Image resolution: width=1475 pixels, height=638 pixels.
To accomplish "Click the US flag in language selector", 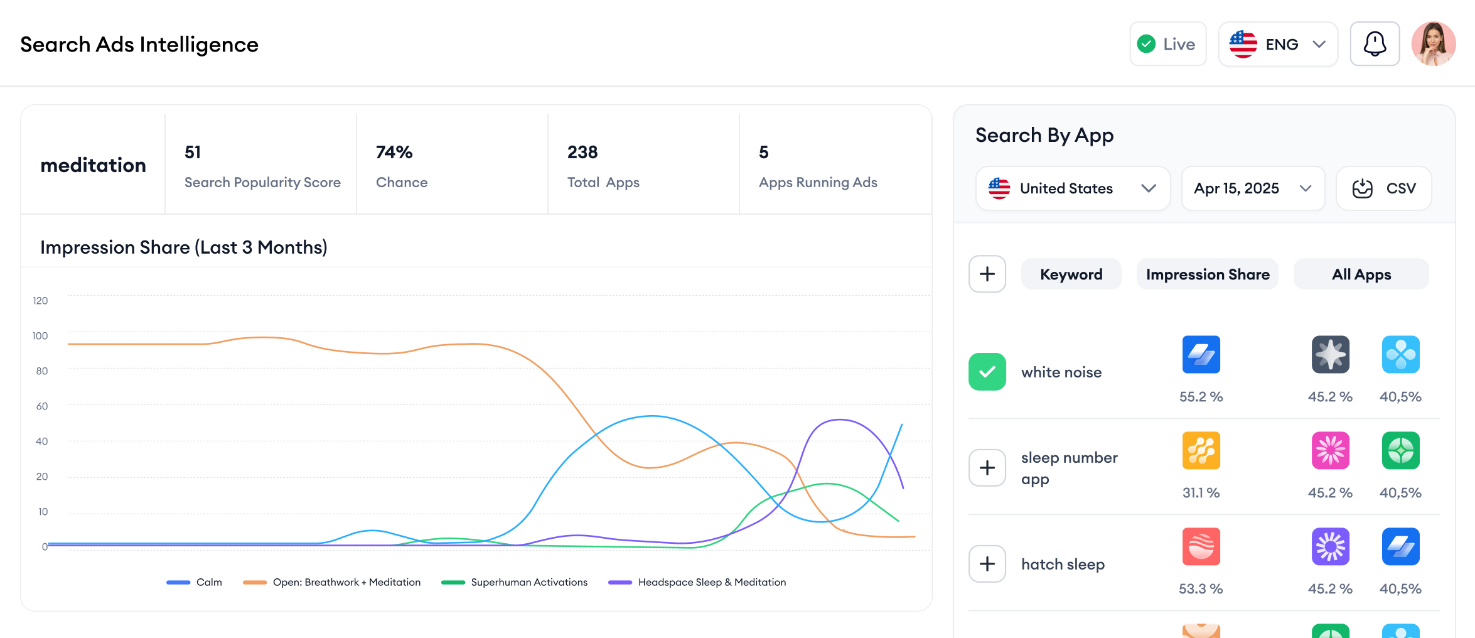I will pyautogui.click(x=1243, y=44).
